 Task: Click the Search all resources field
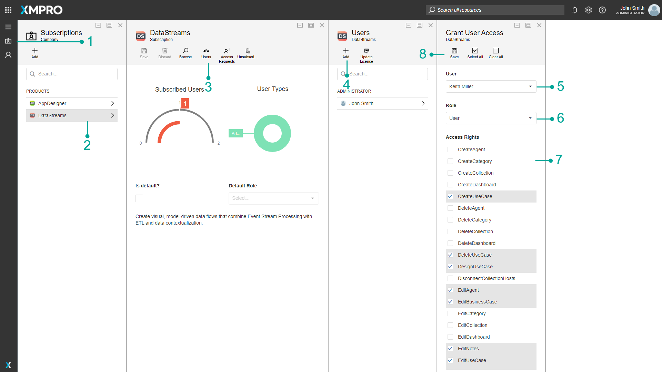pos(495,10)
